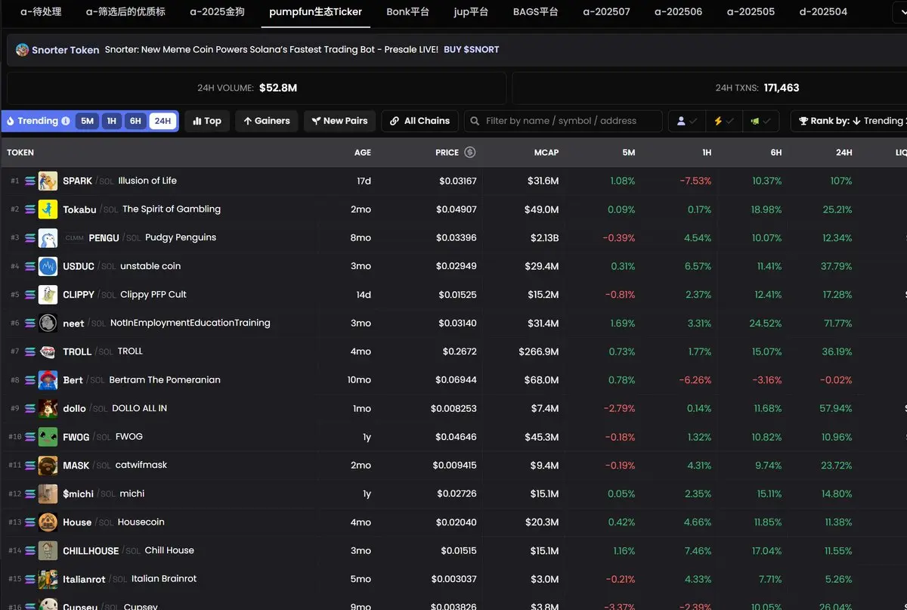
Task: Open the Rank by Trending dropdown
Action: click(x=850, y=121)
